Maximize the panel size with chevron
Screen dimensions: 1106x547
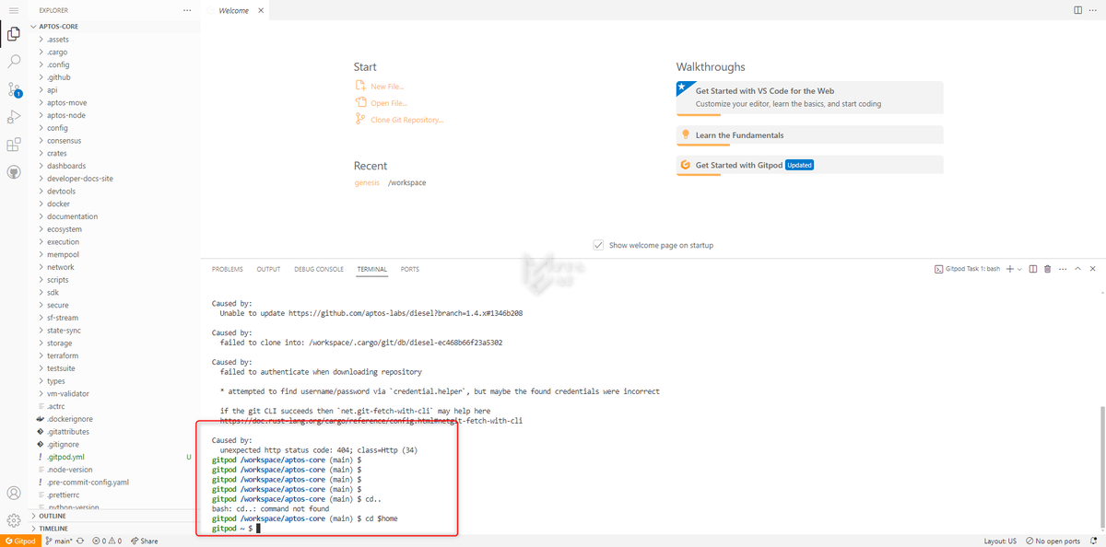[1078, 269]
